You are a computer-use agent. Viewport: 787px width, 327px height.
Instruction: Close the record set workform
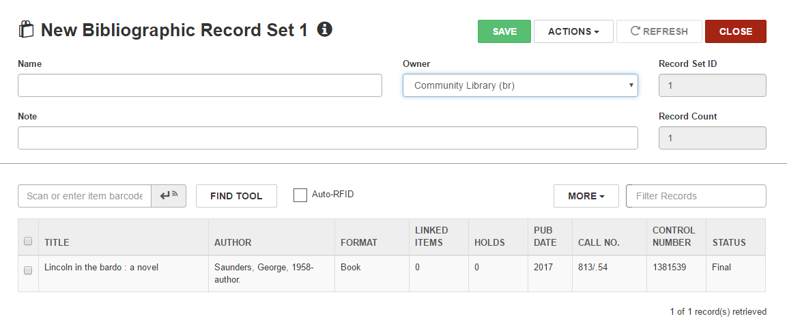click(x=735, y=31)
